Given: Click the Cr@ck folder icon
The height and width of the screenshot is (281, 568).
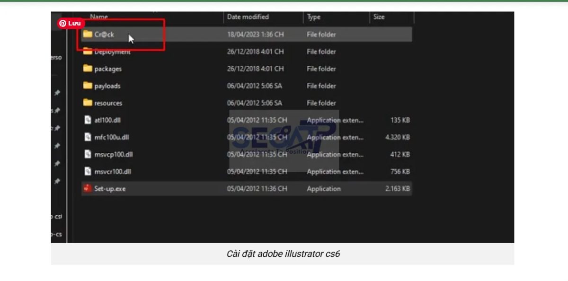Looking at the screenshot, I should [x=87, y=35].
